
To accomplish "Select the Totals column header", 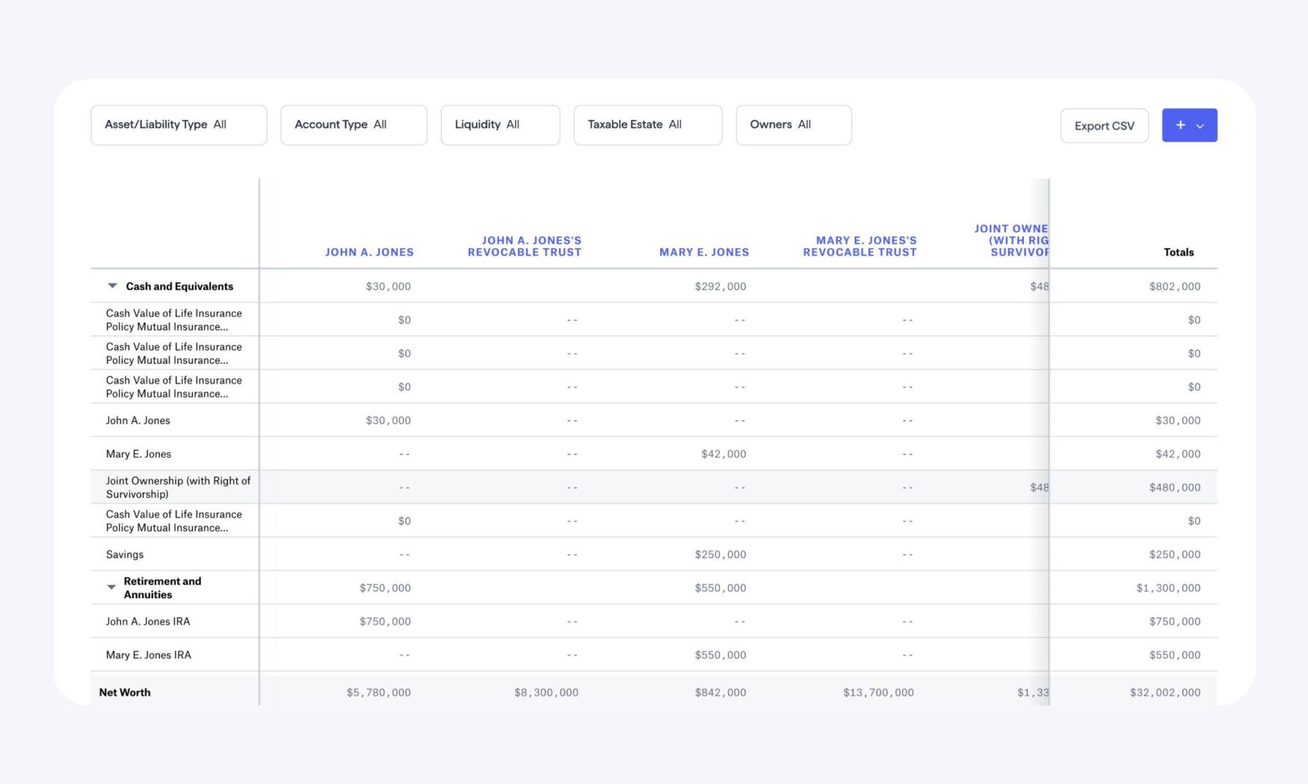I will coord(1179,252).
